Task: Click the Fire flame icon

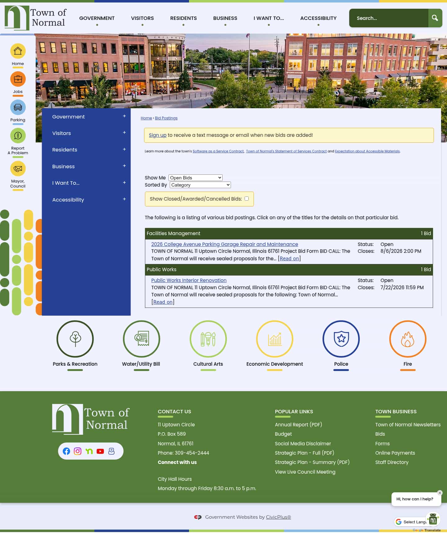Action: 408,339
